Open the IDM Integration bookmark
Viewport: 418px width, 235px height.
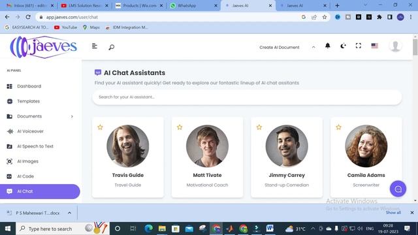pyautogui.click(x=127, y=27)
